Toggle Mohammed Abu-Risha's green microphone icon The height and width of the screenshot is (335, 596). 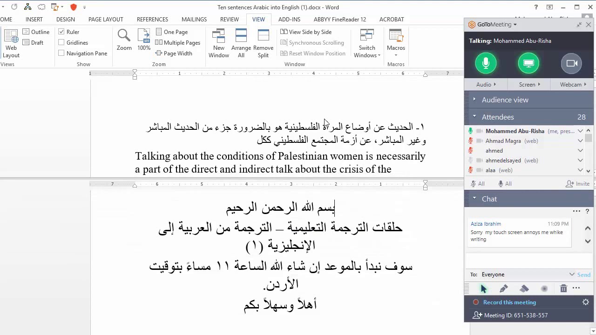[x=471, y=131]
